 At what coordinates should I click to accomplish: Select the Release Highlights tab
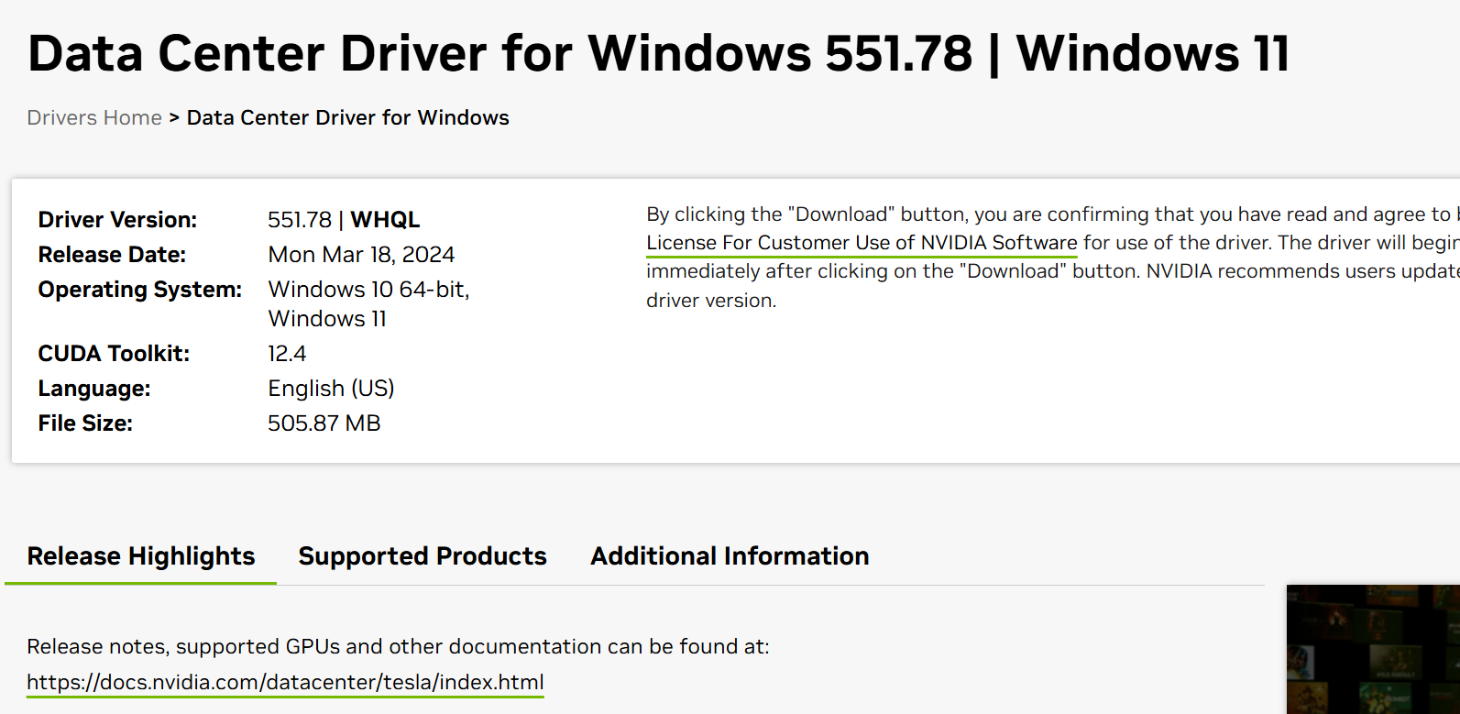141,556
